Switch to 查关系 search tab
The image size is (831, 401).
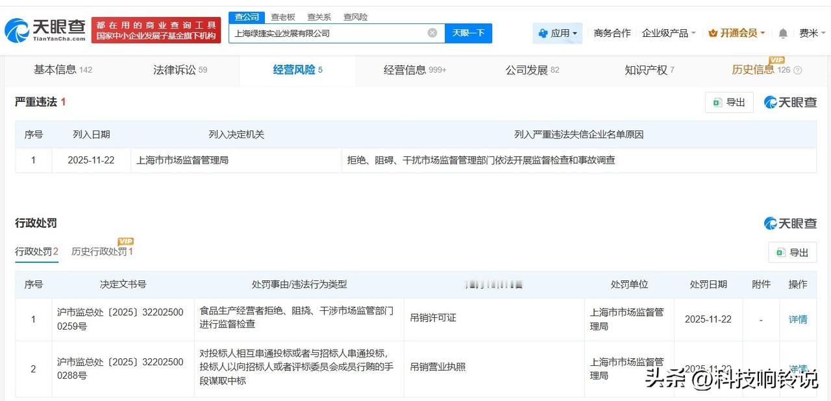point(319,17)
